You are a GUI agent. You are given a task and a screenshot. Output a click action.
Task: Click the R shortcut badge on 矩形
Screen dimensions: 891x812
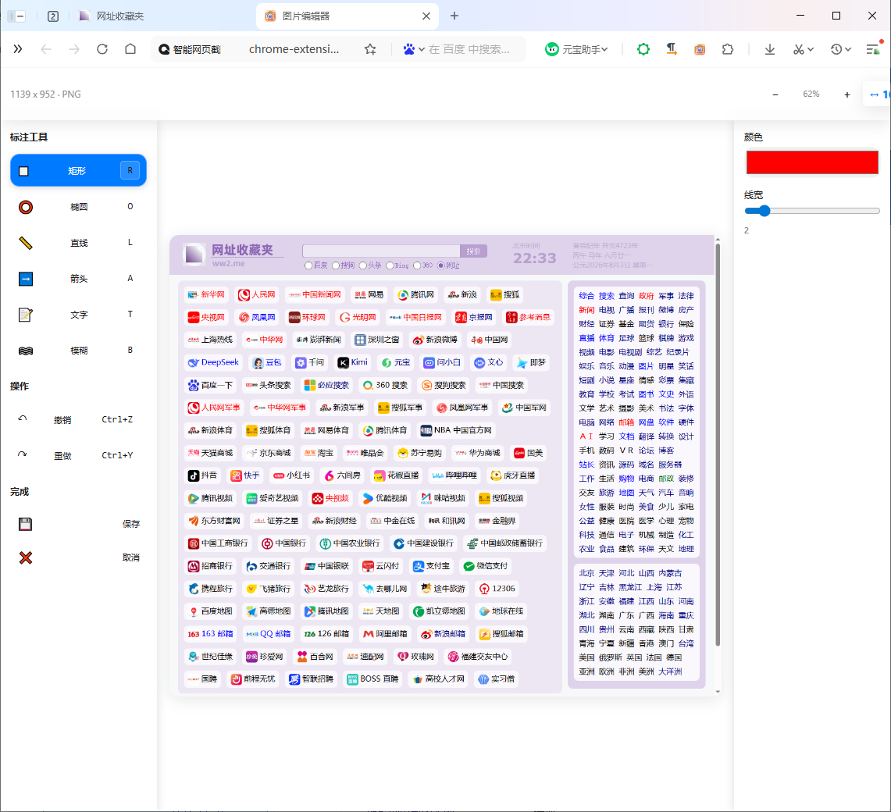click(130, 170)
